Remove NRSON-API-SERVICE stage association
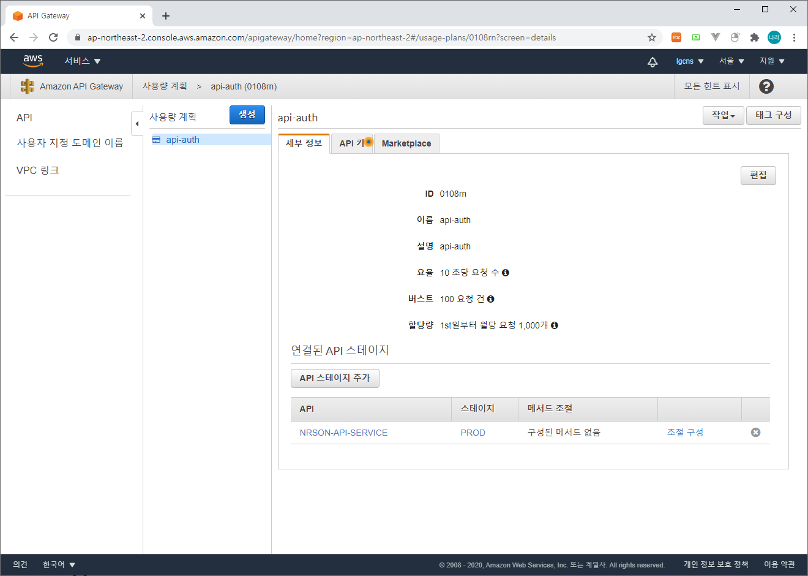 756,433
